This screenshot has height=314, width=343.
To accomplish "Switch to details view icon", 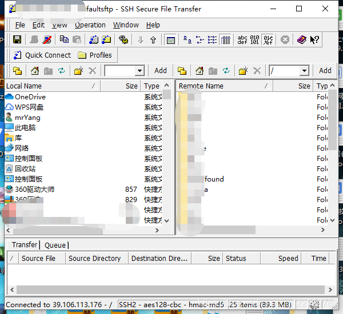I will [x=226, y=40].
